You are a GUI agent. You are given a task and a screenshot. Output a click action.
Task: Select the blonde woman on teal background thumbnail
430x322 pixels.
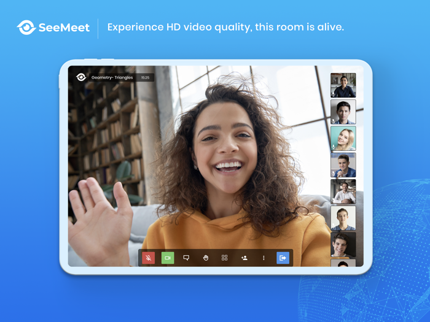click(x=343, y=138)
